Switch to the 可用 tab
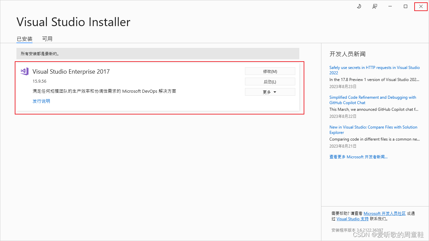429x241 pixels. (x=47, y=38)
